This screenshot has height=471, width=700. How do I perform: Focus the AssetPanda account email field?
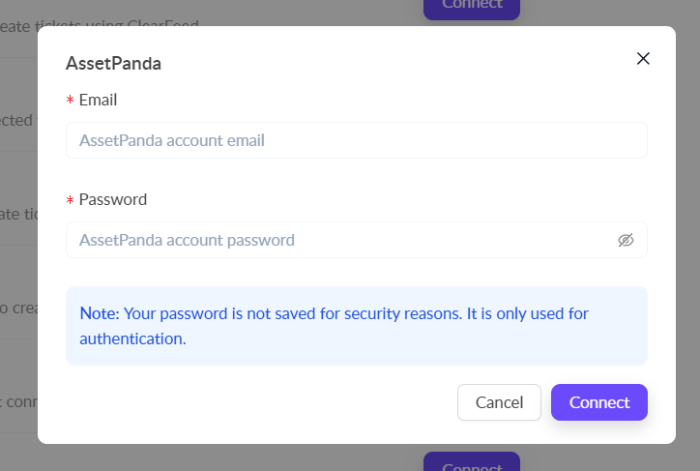(356, 140)
